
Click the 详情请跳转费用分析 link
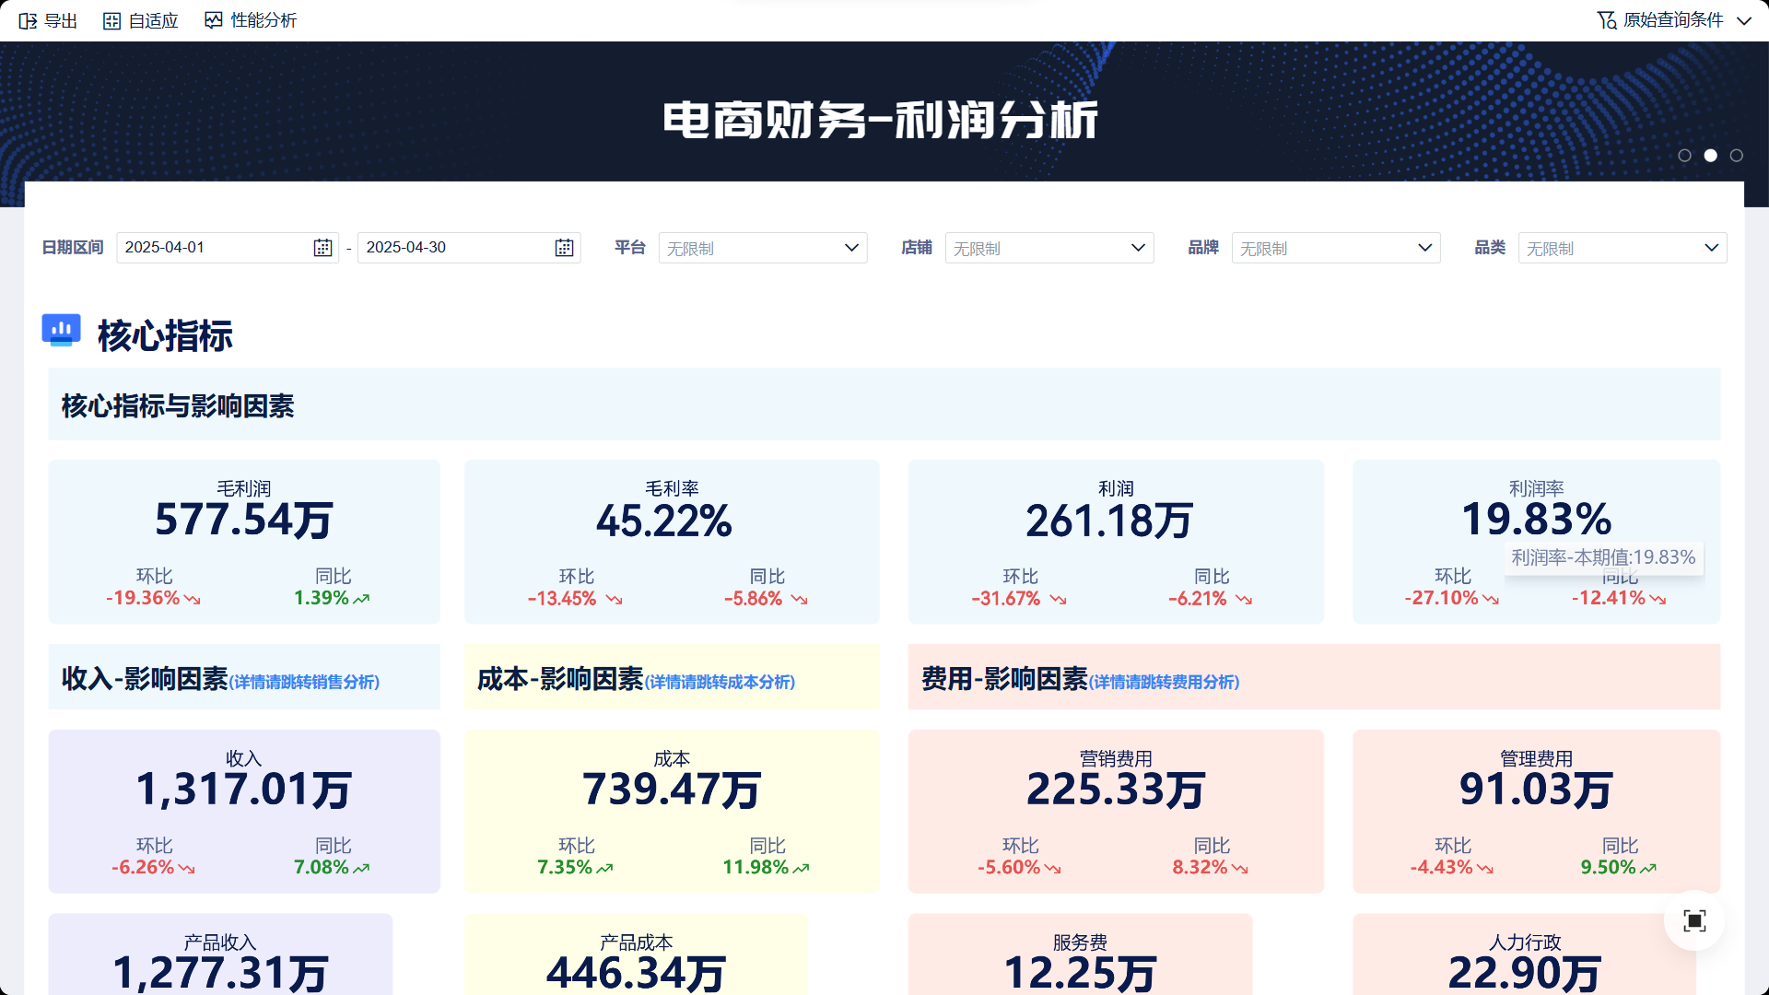click(x=1164, y=682)
